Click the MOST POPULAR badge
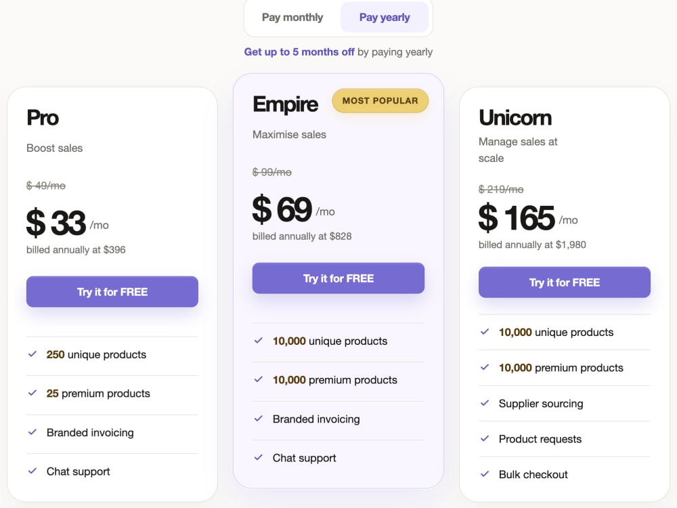 point(380,101)
